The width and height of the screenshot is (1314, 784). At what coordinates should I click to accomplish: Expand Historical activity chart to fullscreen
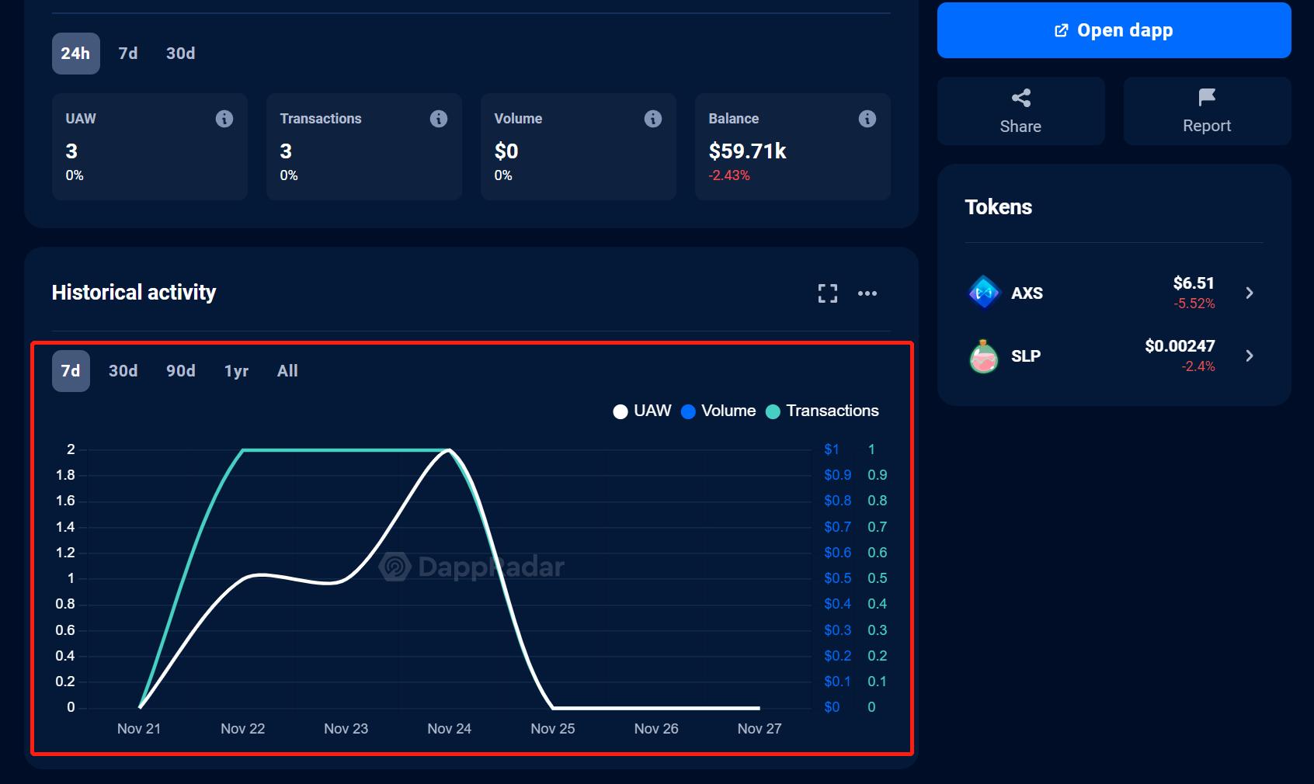(827, 293)
